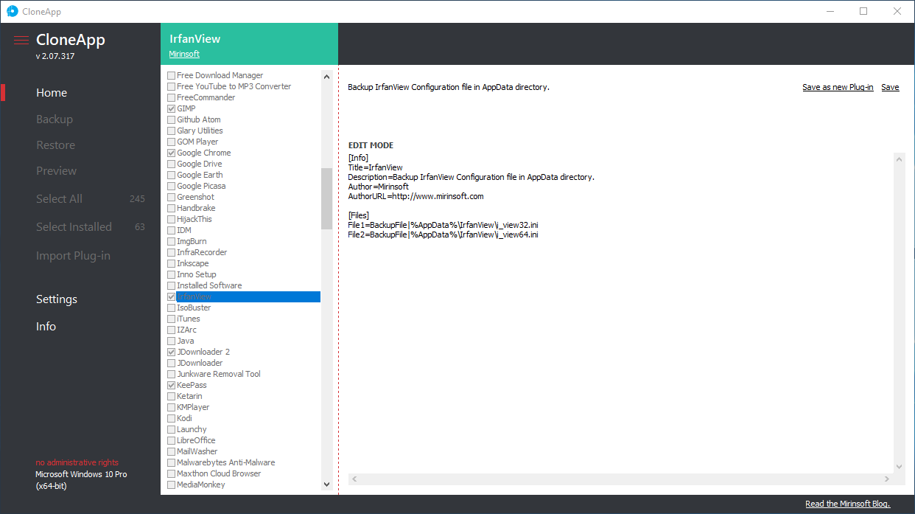Select MailWasher entry
The height and width of the screenshot is (514, 915).
click(197, 451)
